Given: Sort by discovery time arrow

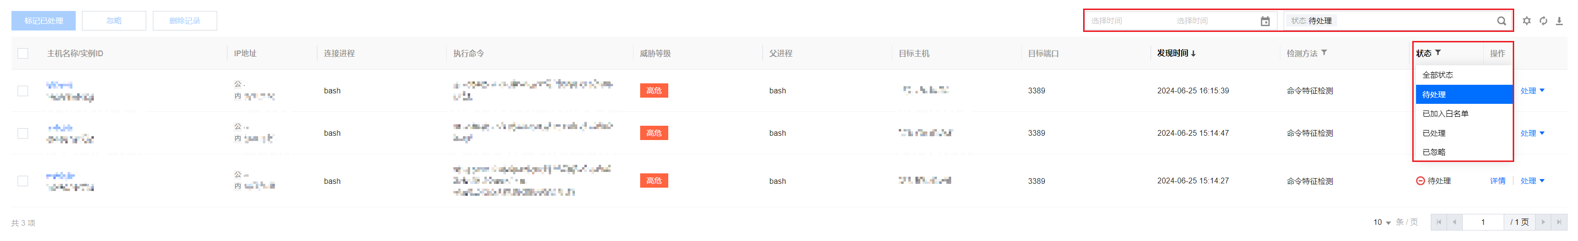Looking at the screenshot, I should pyautogui.click(x=1193, y=53).
